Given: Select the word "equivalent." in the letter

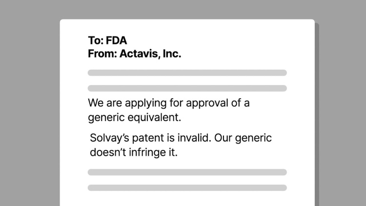Looking at the screenshot, I should (154, 118).
